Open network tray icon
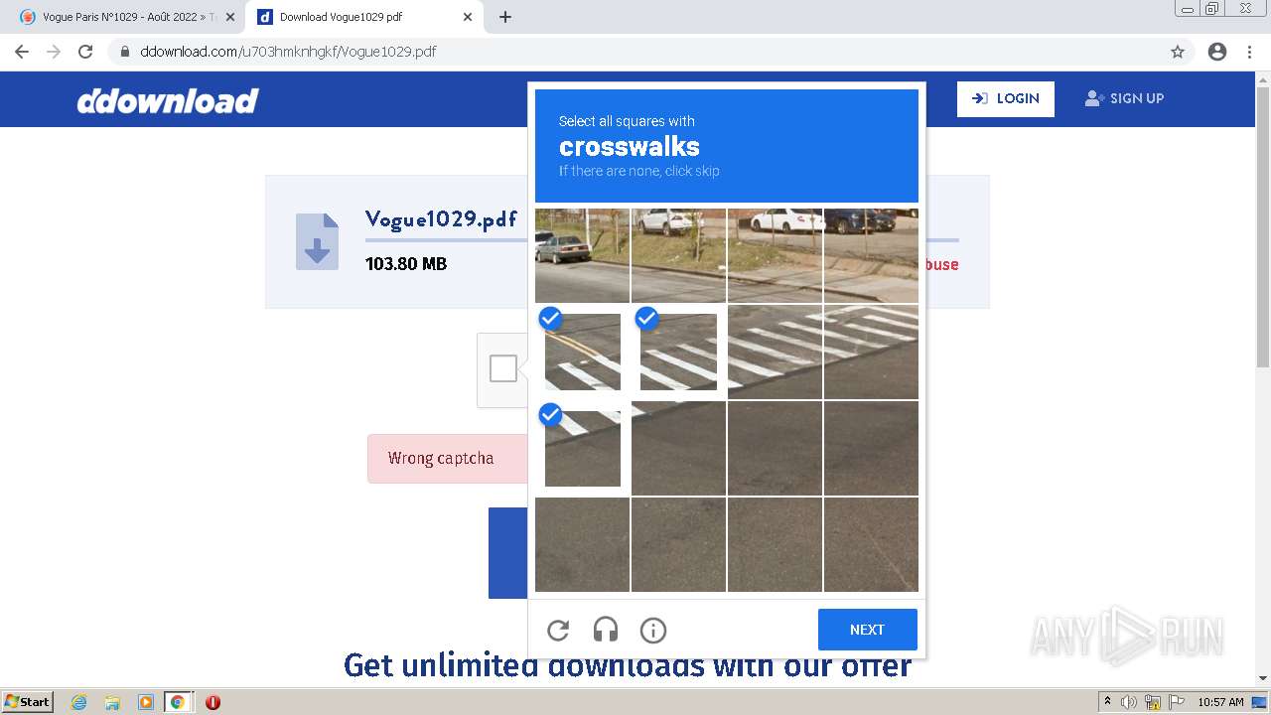The image size is (1271, 715). (x=1153, y=702)
